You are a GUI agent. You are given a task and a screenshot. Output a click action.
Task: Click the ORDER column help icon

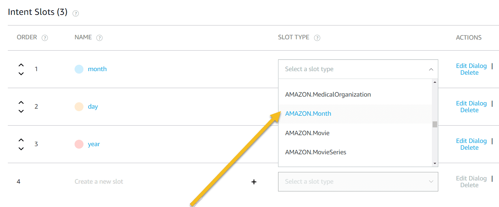[45, 38]
